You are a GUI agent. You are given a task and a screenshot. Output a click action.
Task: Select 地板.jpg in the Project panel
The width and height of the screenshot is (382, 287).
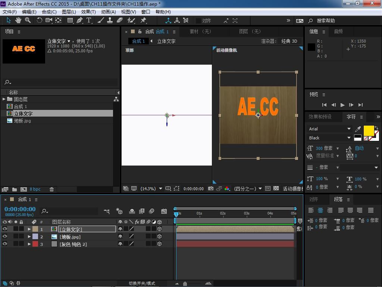coord(22,121)
